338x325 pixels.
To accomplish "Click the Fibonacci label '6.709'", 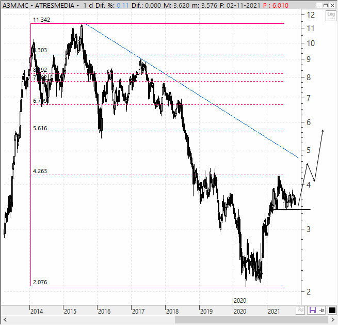I will coord(40,101).
